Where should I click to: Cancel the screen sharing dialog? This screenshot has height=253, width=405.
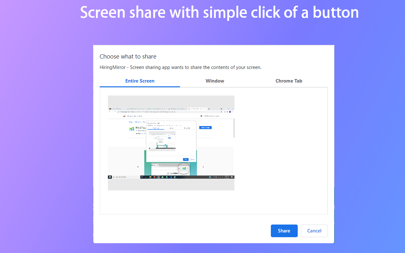314,231
